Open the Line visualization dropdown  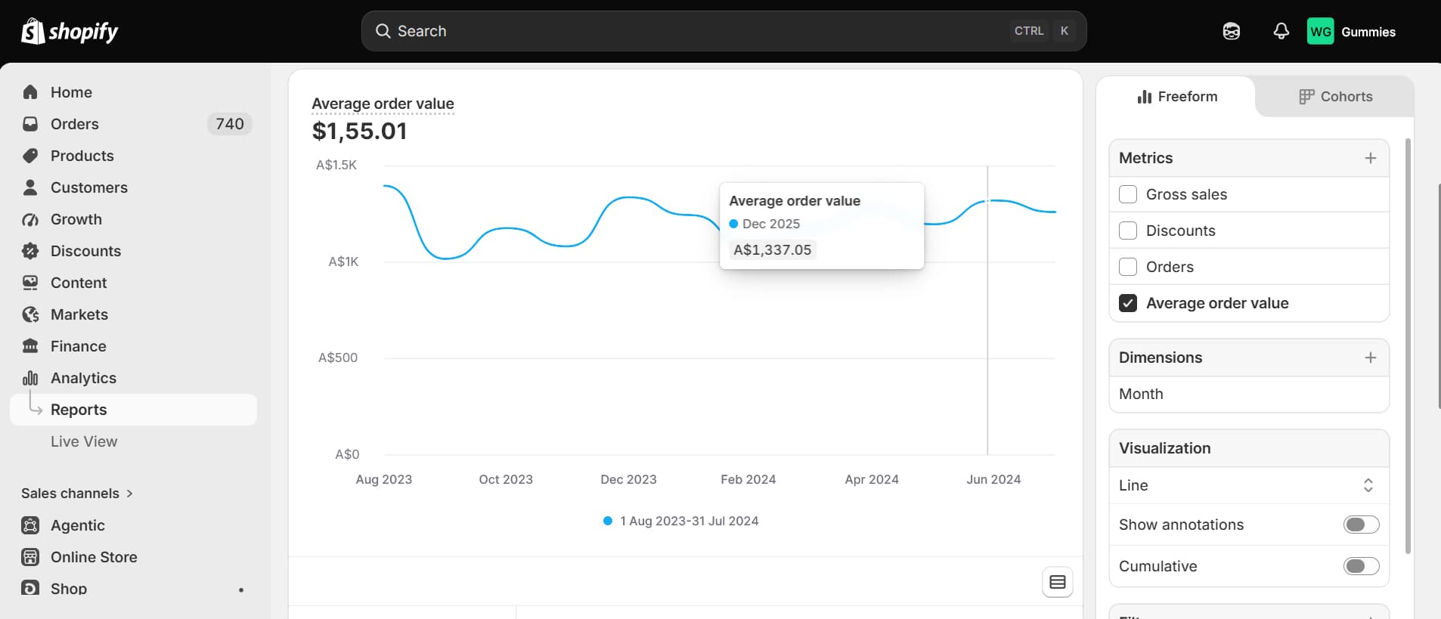pyautogui.click(x=1249, y=485)
